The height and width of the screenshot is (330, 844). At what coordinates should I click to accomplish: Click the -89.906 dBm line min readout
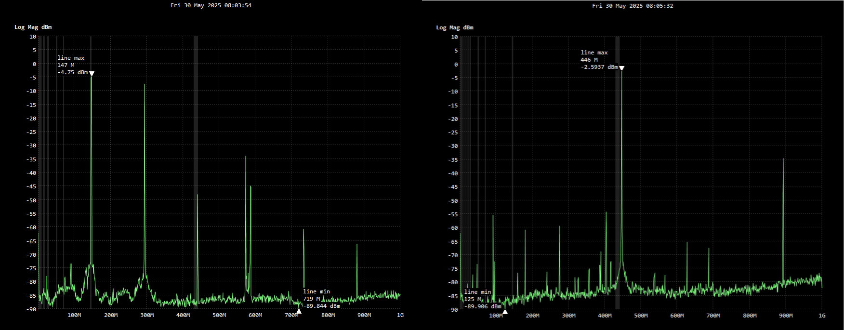[x=482, y=306]
